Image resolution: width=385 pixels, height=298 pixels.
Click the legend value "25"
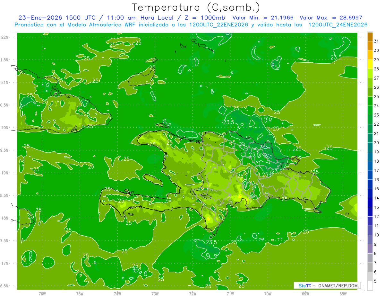pyautogui.click(x=377, y=96)
